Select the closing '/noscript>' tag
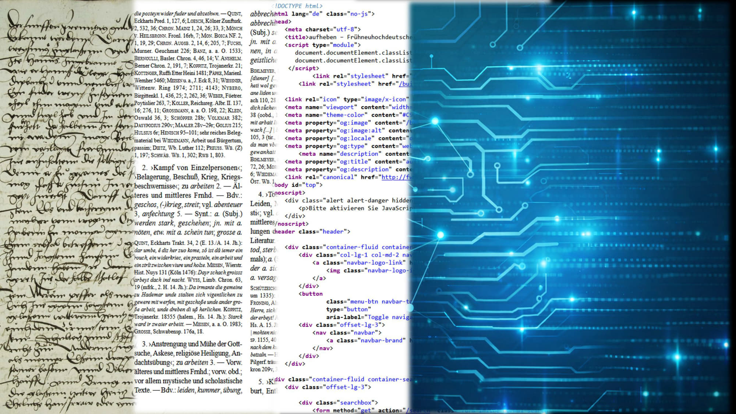 click(x=291, y=223)
